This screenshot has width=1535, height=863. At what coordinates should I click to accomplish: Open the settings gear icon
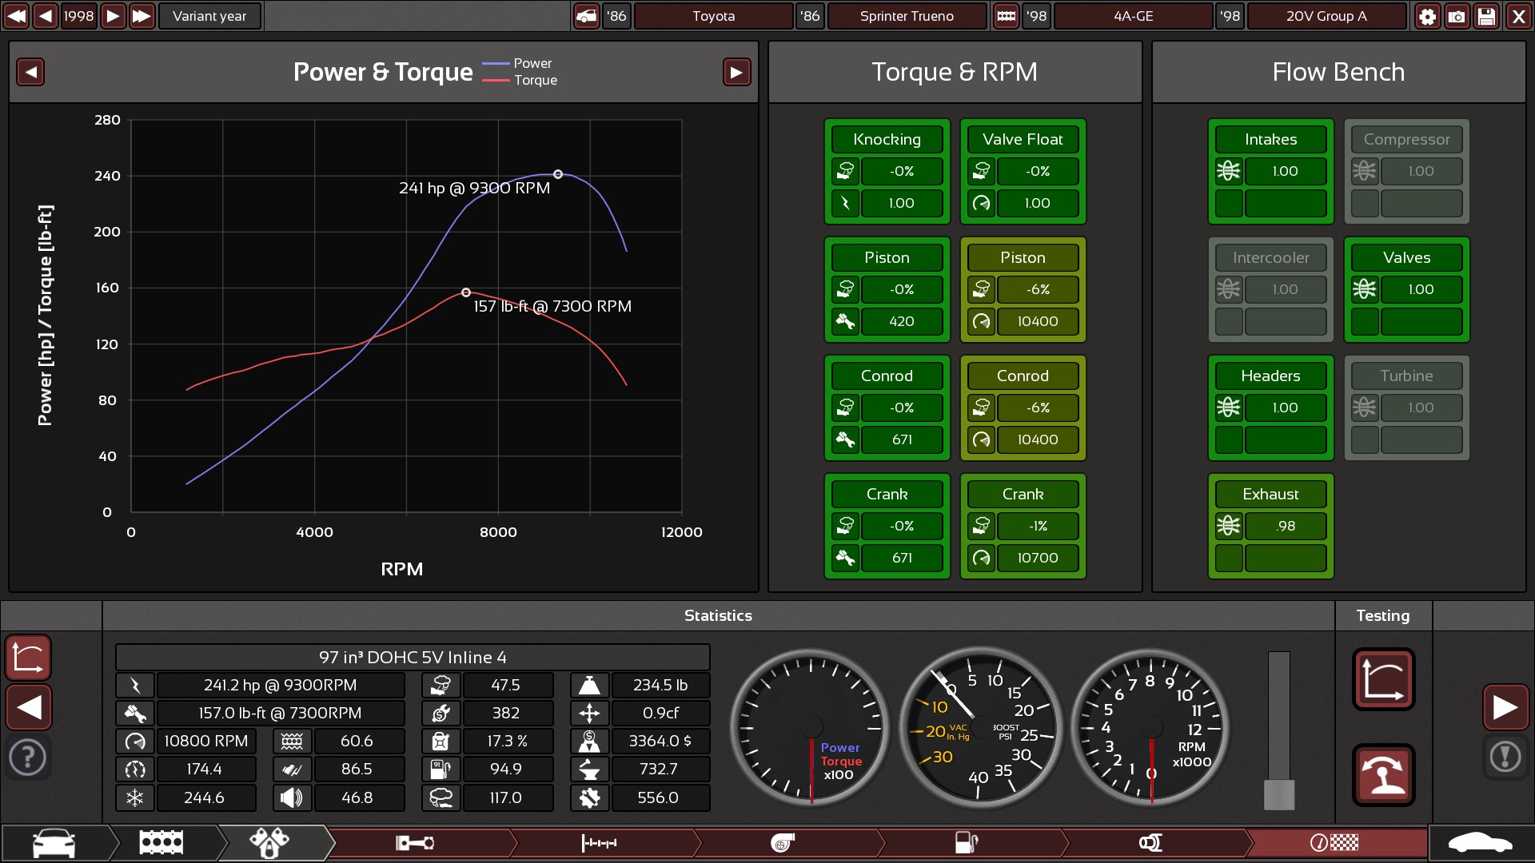1427,16
